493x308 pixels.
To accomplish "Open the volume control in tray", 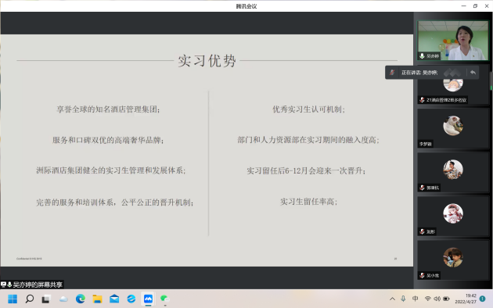I will tap(437, 299).
